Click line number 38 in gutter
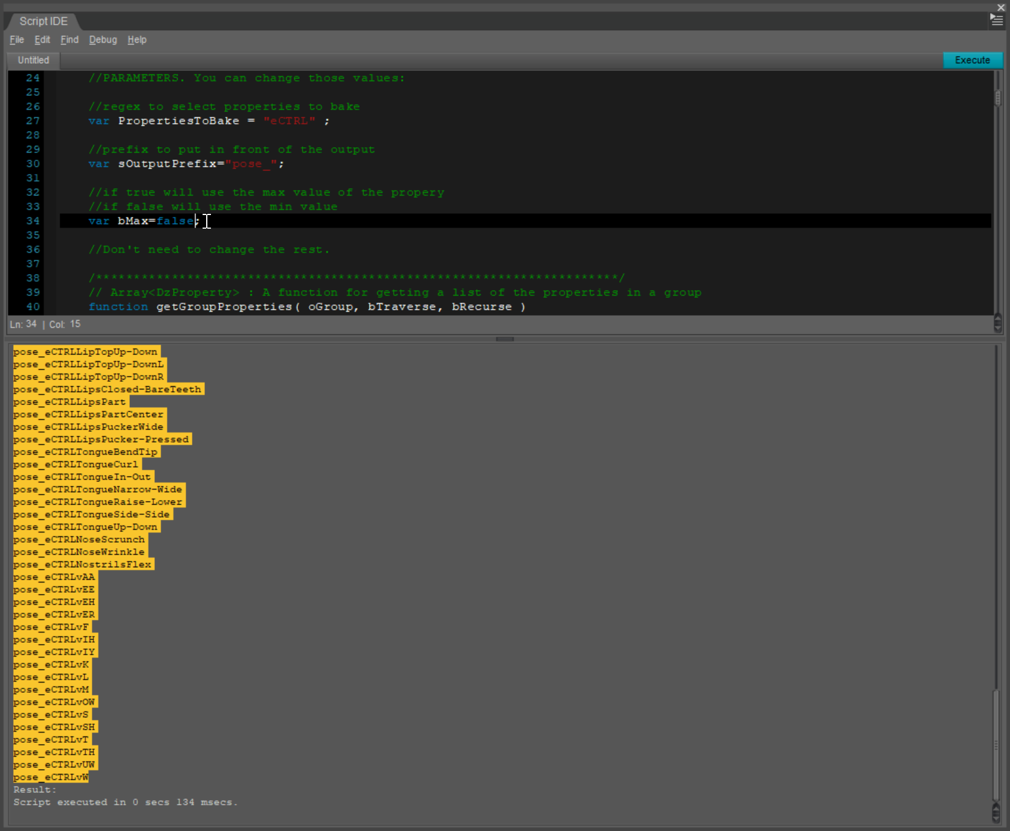Image resolution: width=1010 pixels, height=831 pixels. tap(33, 278)
